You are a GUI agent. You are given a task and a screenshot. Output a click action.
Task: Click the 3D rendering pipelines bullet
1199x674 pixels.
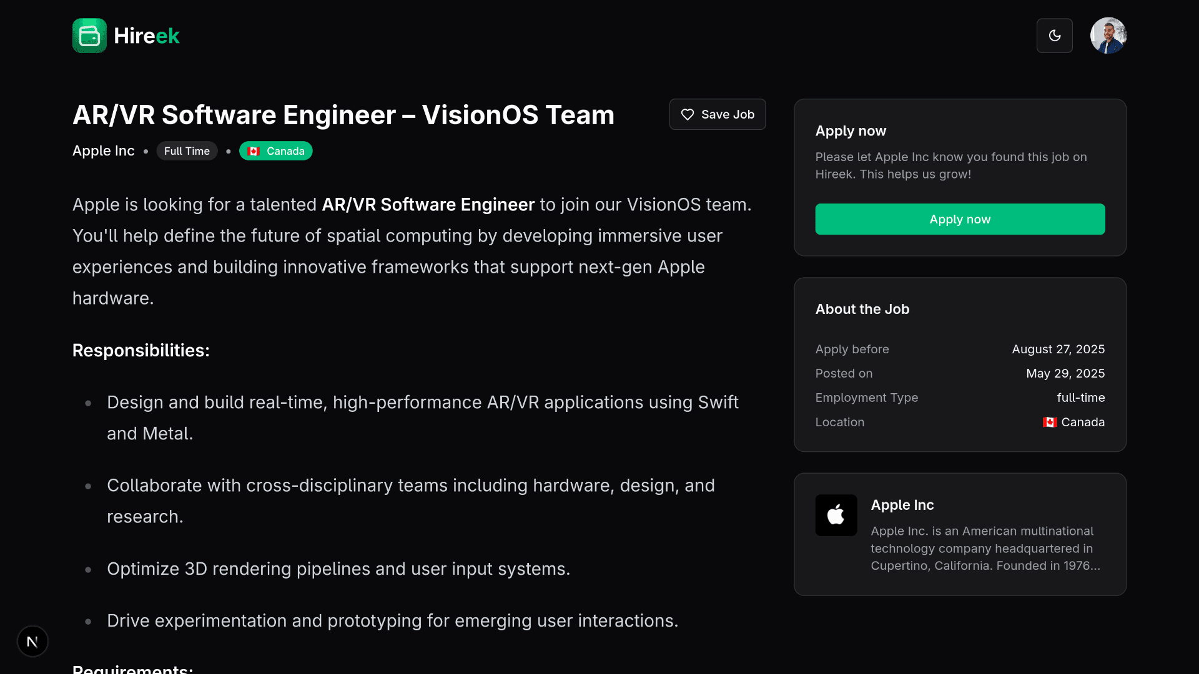pyautogui.click(x=338, y=569)
